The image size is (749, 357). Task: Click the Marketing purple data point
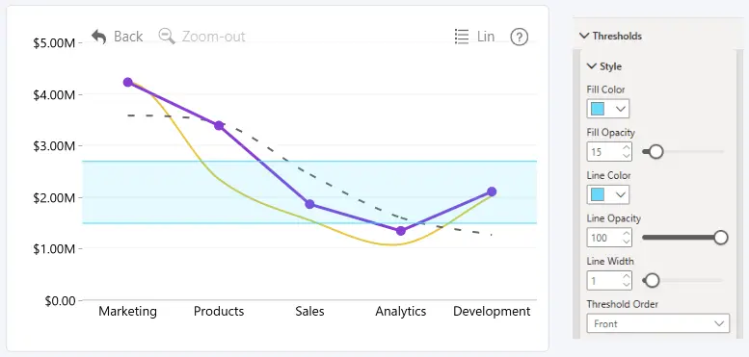pyautogui.click(x=127, y=82)
